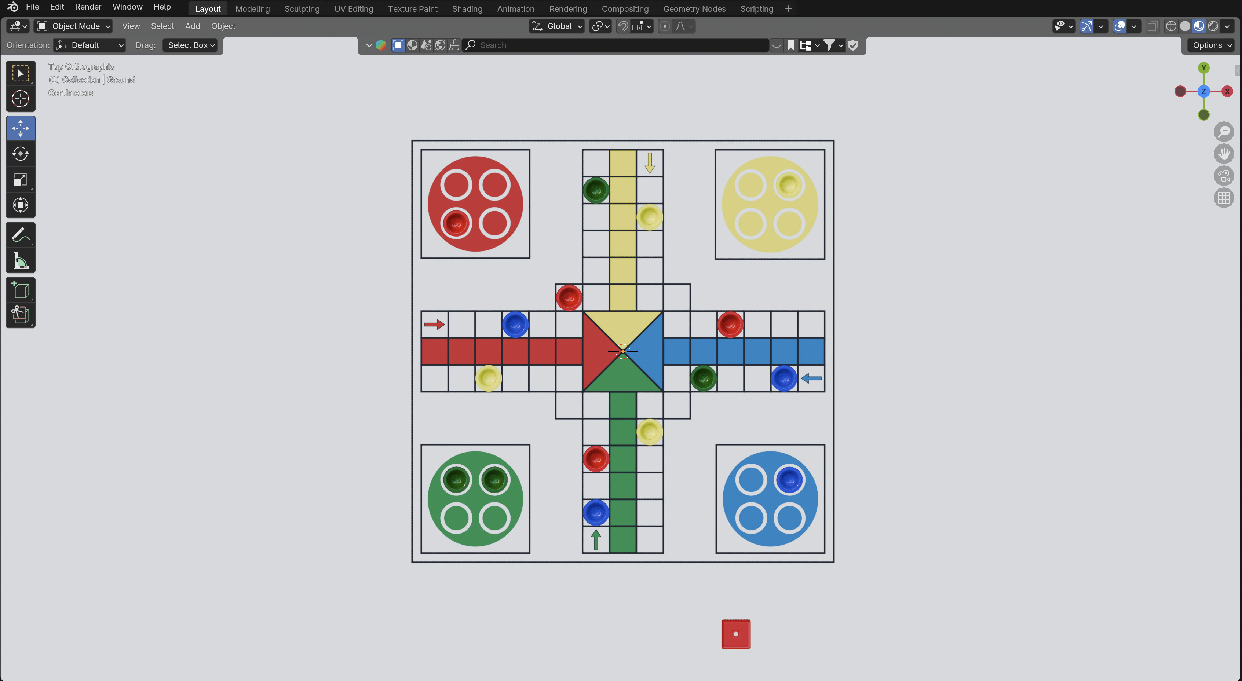Click the Pan hand navigation icon
The height and width of the screenshot is (681, 1242).
click(1224, 154)
